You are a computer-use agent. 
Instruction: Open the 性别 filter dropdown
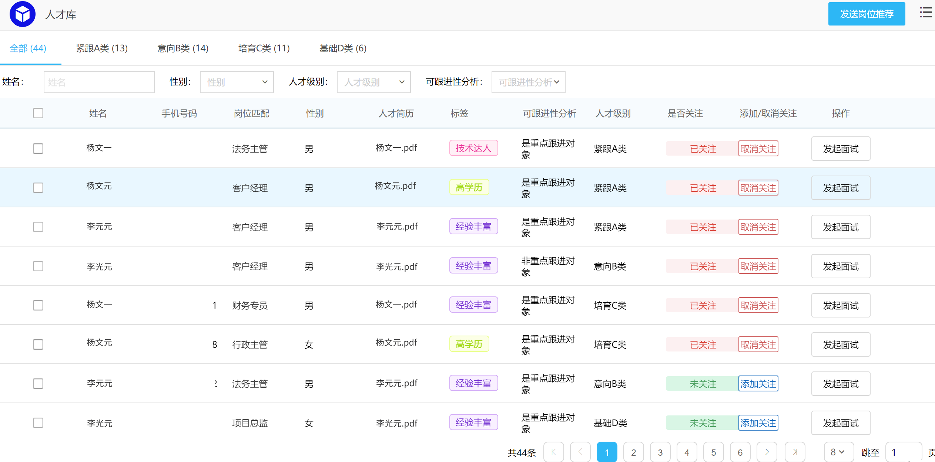237,82
